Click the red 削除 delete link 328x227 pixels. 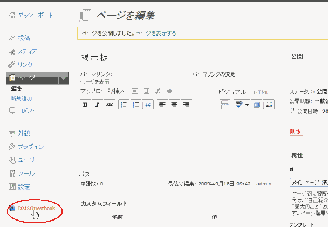(x=296, y=132)
